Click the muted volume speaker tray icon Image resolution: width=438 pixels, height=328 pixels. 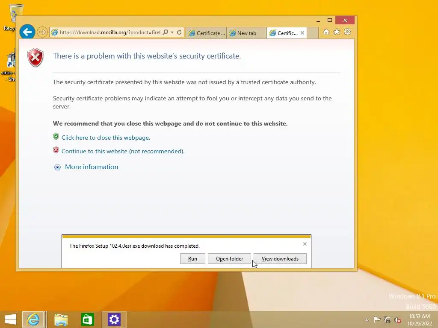coord(398,320)
